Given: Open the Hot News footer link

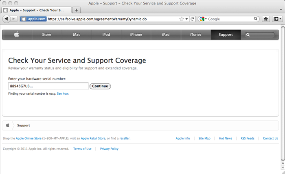Looking at the screenshot, I should 226,138.
